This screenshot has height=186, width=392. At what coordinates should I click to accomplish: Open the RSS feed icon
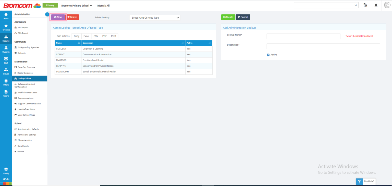tap(365, 5)
